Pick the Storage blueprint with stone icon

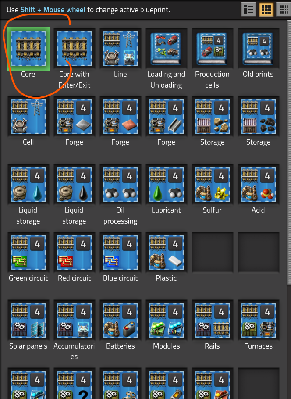(213, 117)
